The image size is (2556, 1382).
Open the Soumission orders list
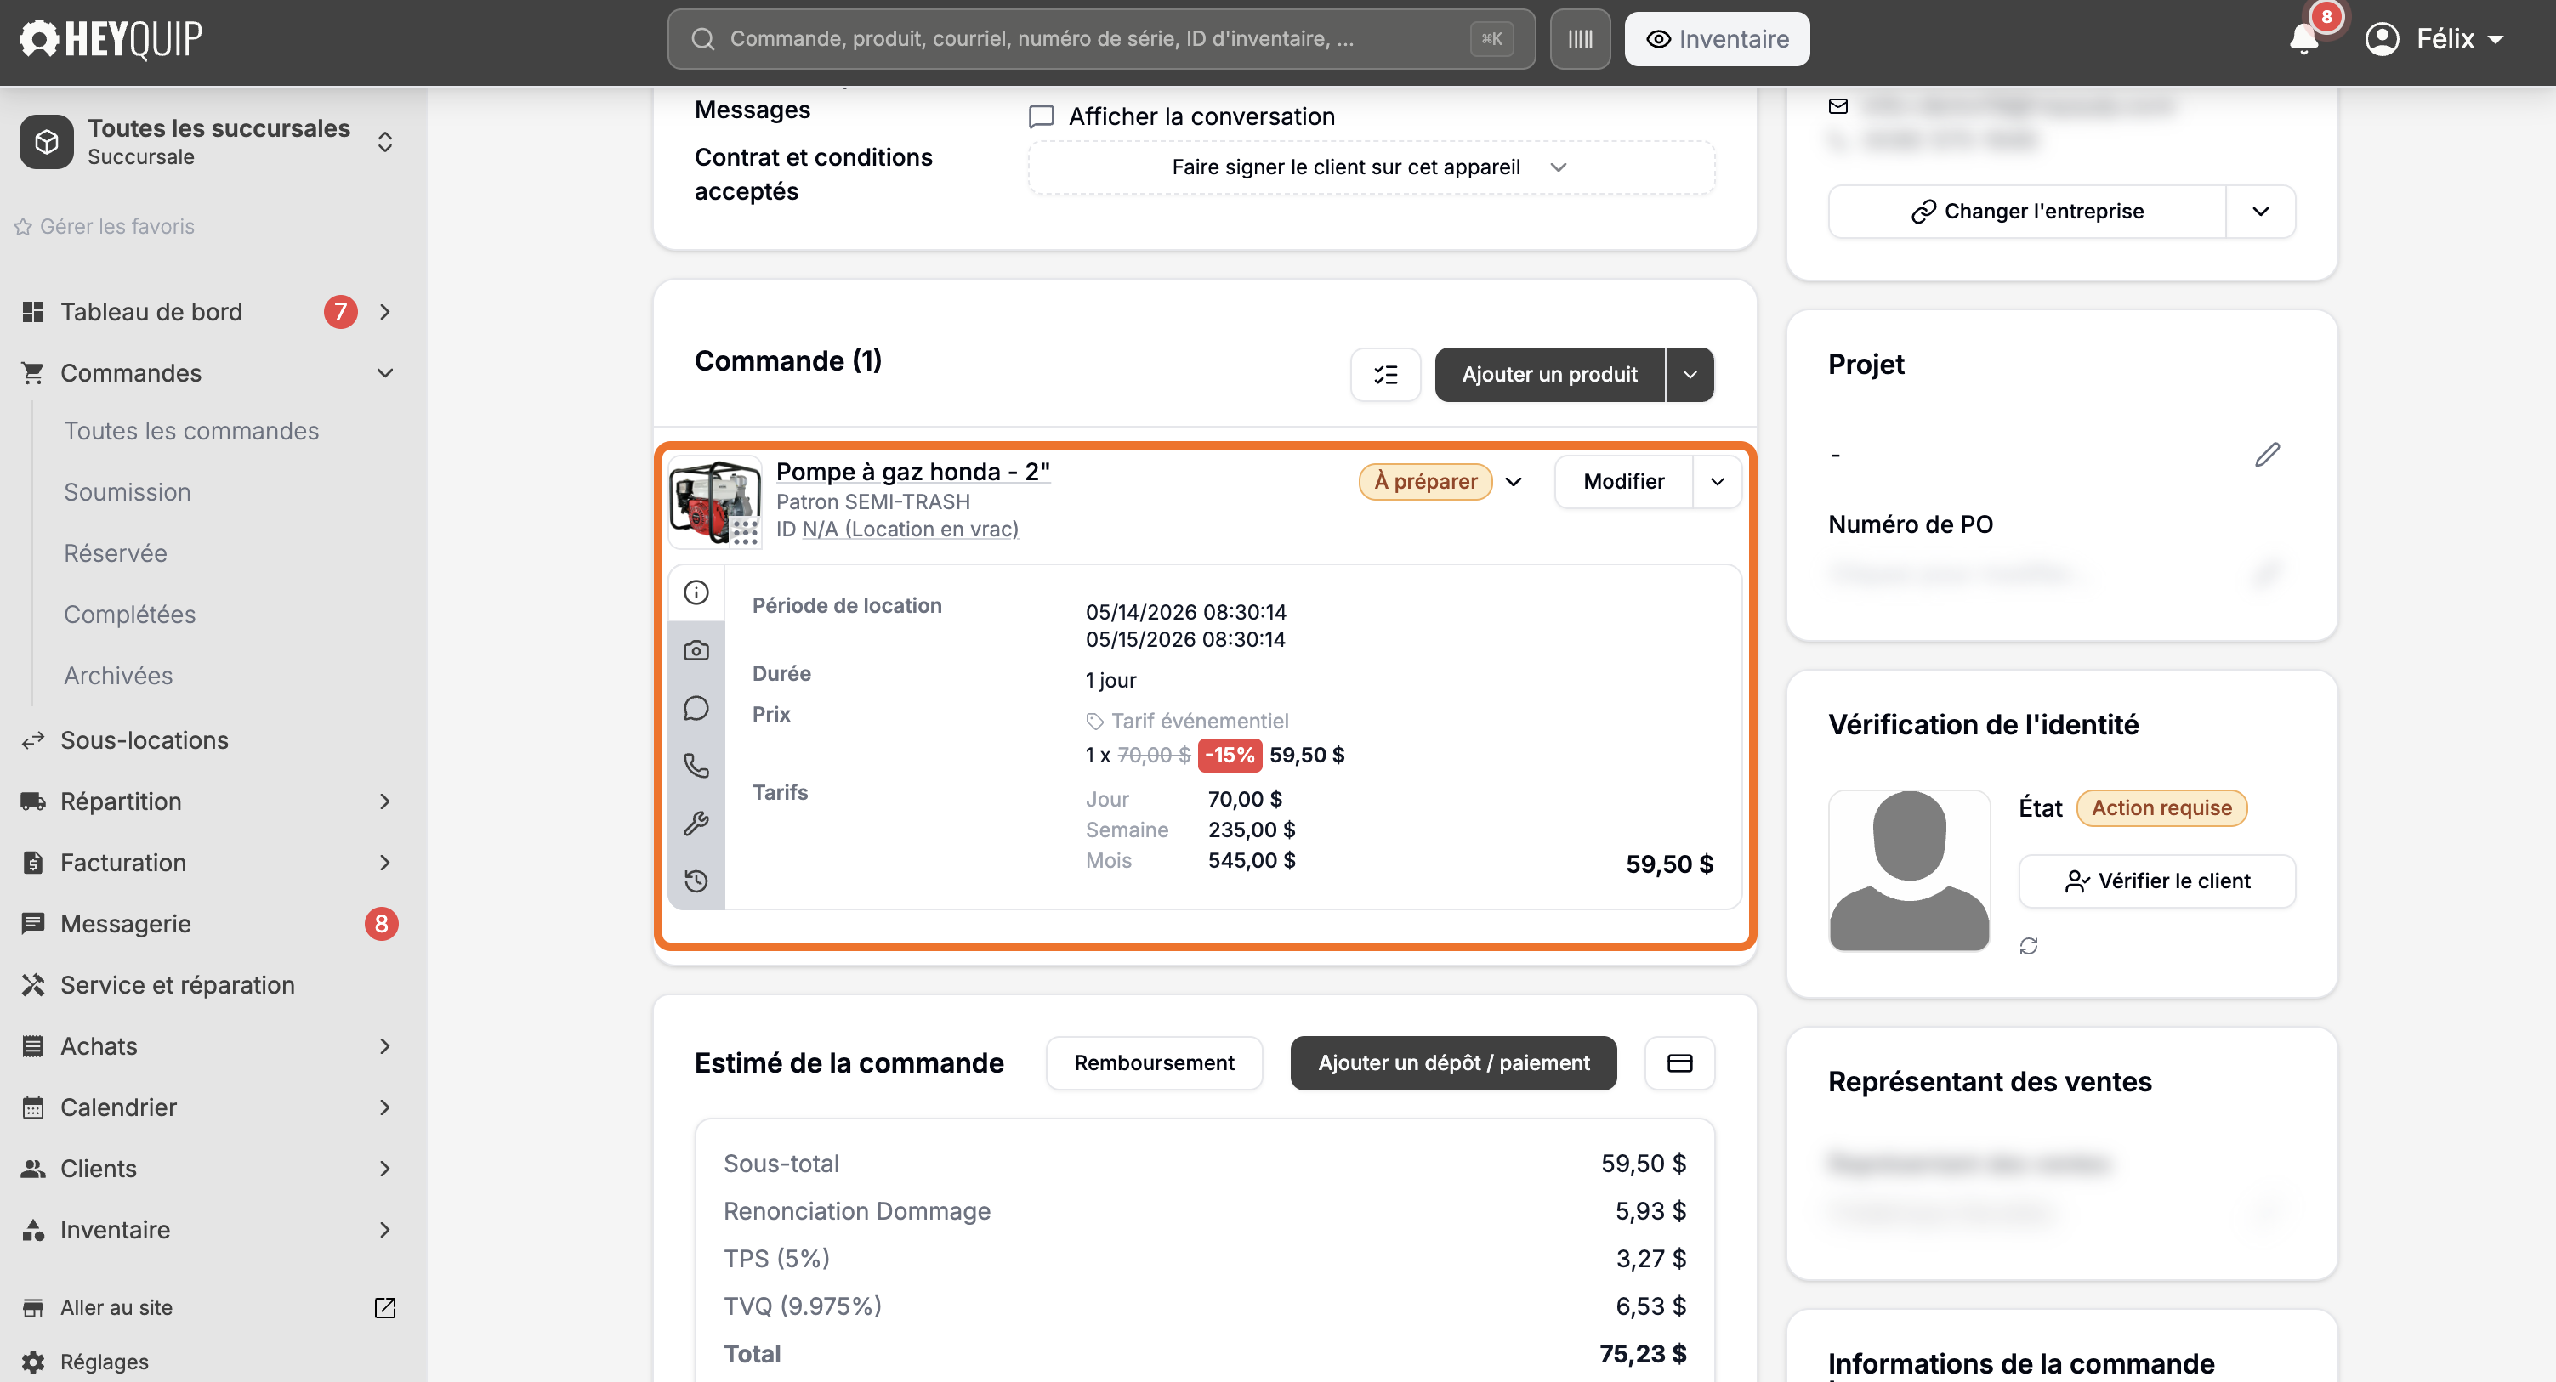[x=127, y=492]
